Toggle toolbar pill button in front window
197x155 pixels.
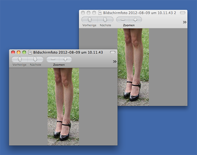pos(113,52)
